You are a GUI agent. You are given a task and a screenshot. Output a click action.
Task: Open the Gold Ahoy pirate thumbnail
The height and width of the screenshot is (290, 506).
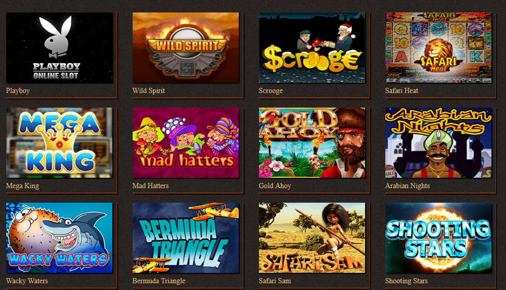click(312, 142)
